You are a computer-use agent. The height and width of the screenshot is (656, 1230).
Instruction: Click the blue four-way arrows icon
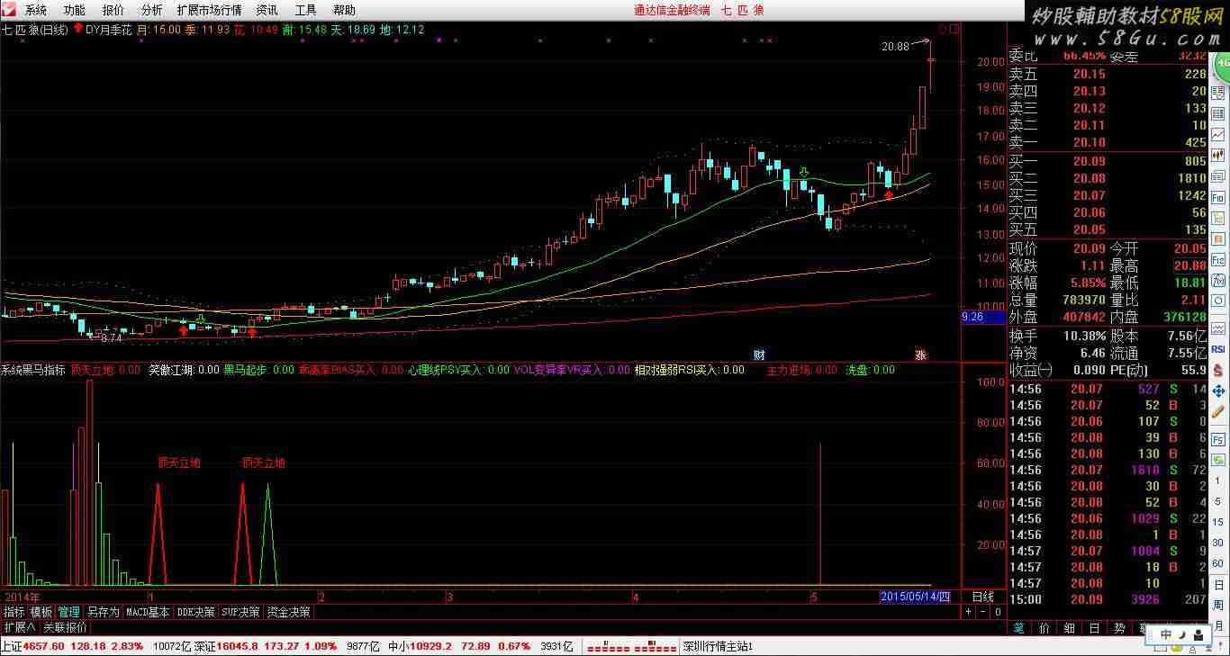tap(1218, 391)
